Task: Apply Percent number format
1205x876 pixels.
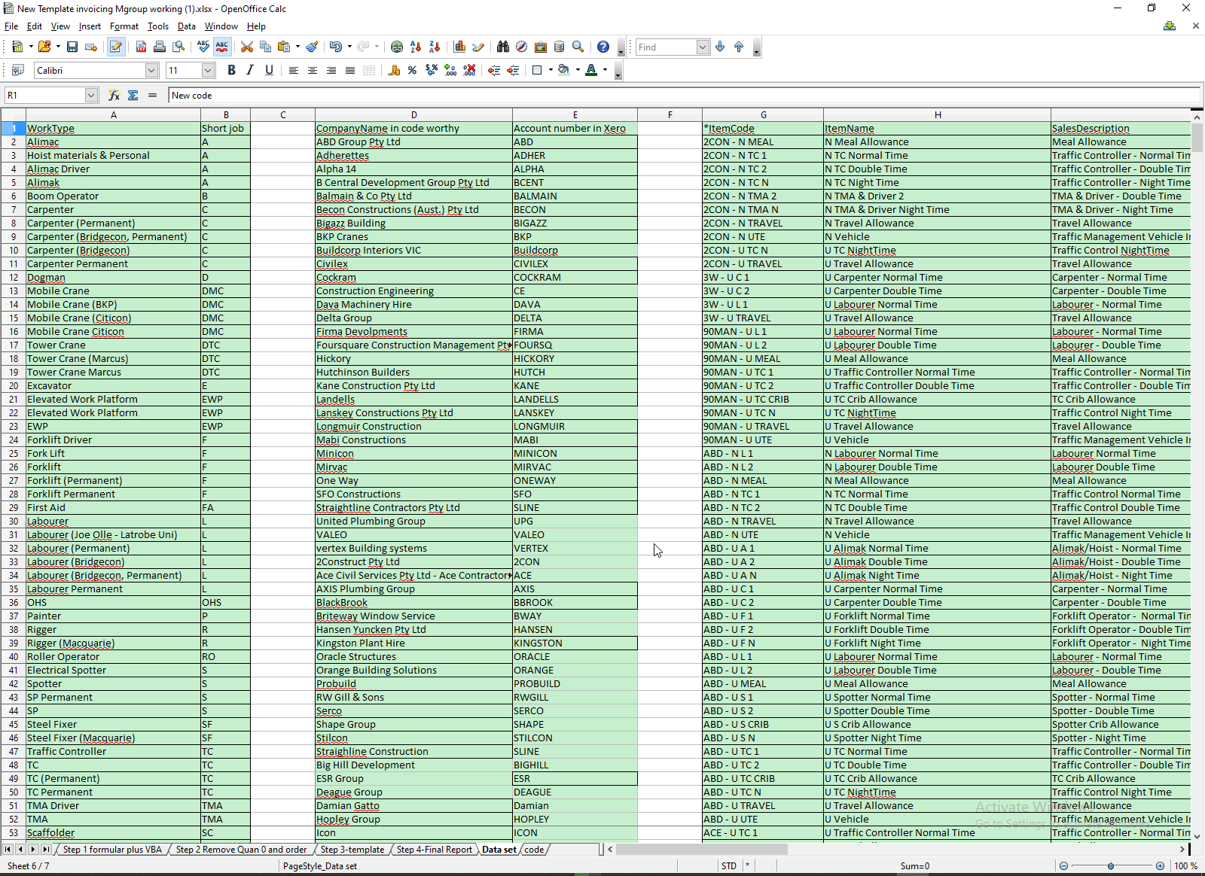Action: [412, 70]
